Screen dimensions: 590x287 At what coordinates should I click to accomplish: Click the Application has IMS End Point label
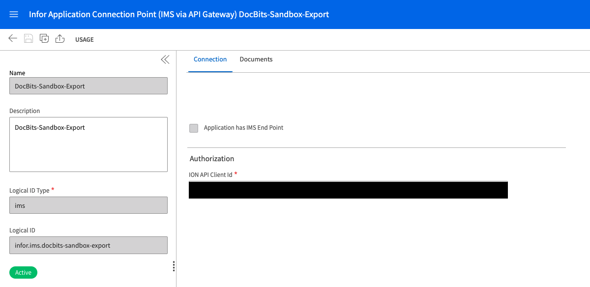click(x=243, y=128)
